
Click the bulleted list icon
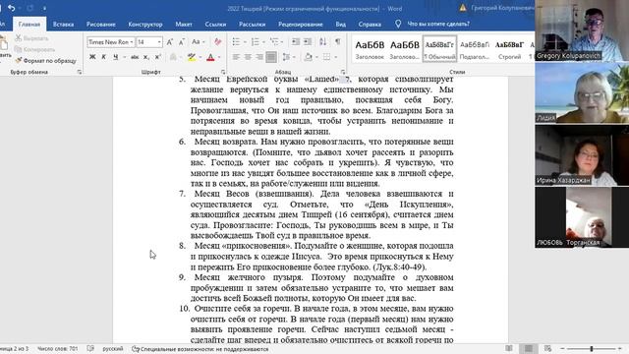(x=236, y=41)
